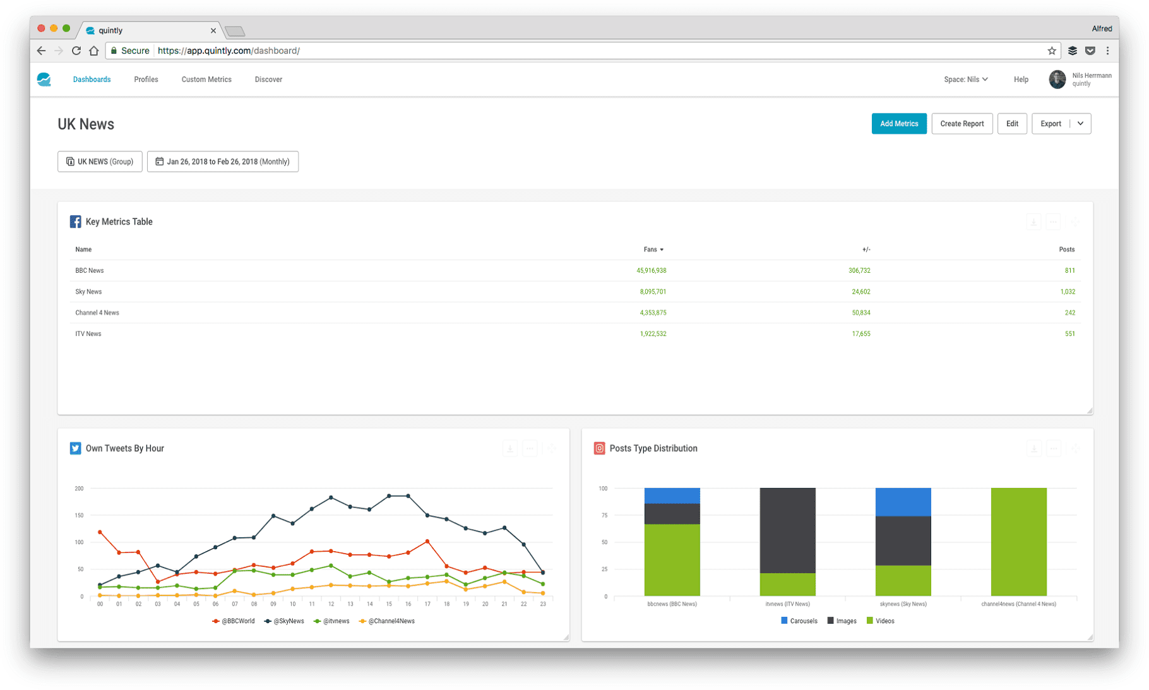Open a new browser tab
This screenshot has width=1149, height=690.
coord(235,31)
